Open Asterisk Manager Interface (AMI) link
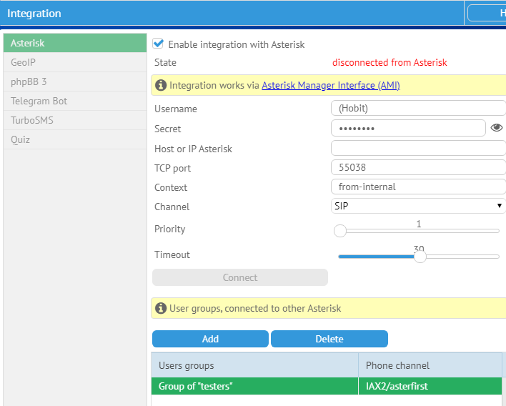This screenshot has width=506, height=406. point(330,86)
